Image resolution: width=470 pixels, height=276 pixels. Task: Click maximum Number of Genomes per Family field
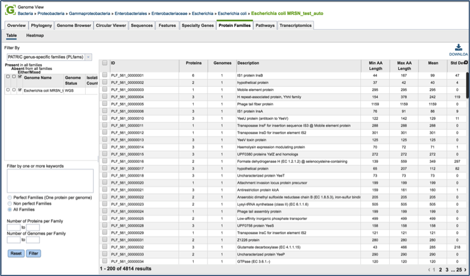(x=33, y=239)
